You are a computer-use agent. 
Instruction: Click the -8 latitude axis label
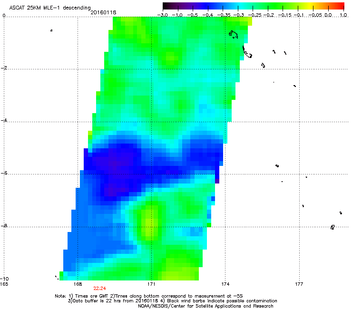click(x=4, y=225)
